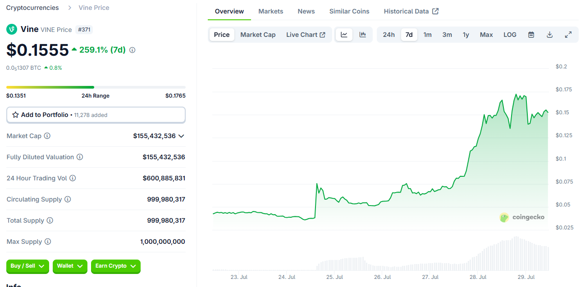Click the $0.1555 current price
The height and width of the screenshot is (287, 585).
point(37,50)
